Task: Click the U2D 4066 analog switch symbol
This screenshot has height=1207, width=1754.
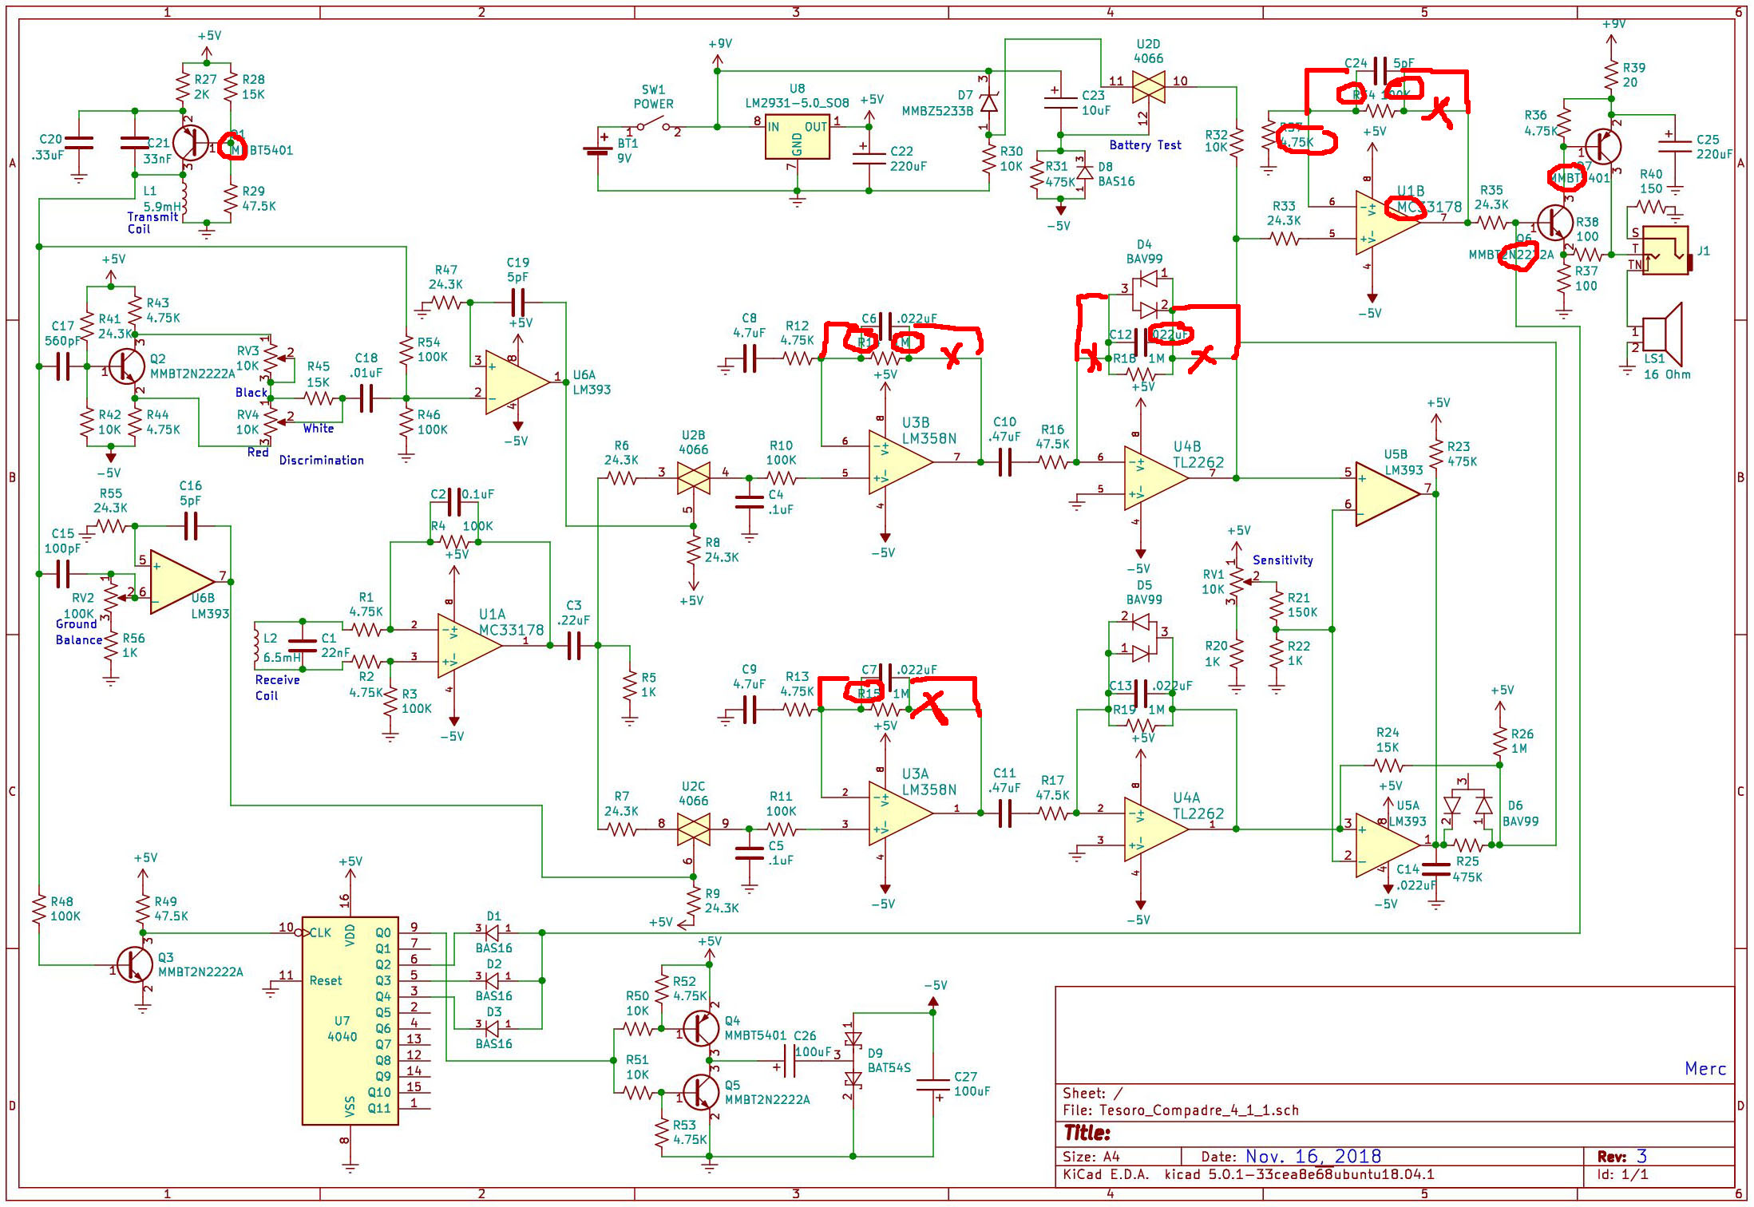Action: tap(1148, 85)
